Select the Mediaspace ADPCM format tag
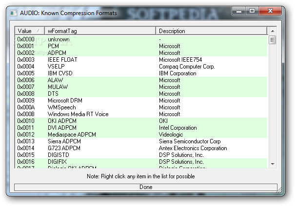Image resolution: width=295 pixels, height=206 pixels. tap(72, 135)
